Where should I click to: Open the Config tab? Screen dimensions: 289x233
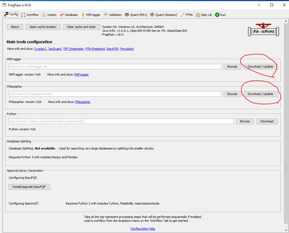click(11, 14)
